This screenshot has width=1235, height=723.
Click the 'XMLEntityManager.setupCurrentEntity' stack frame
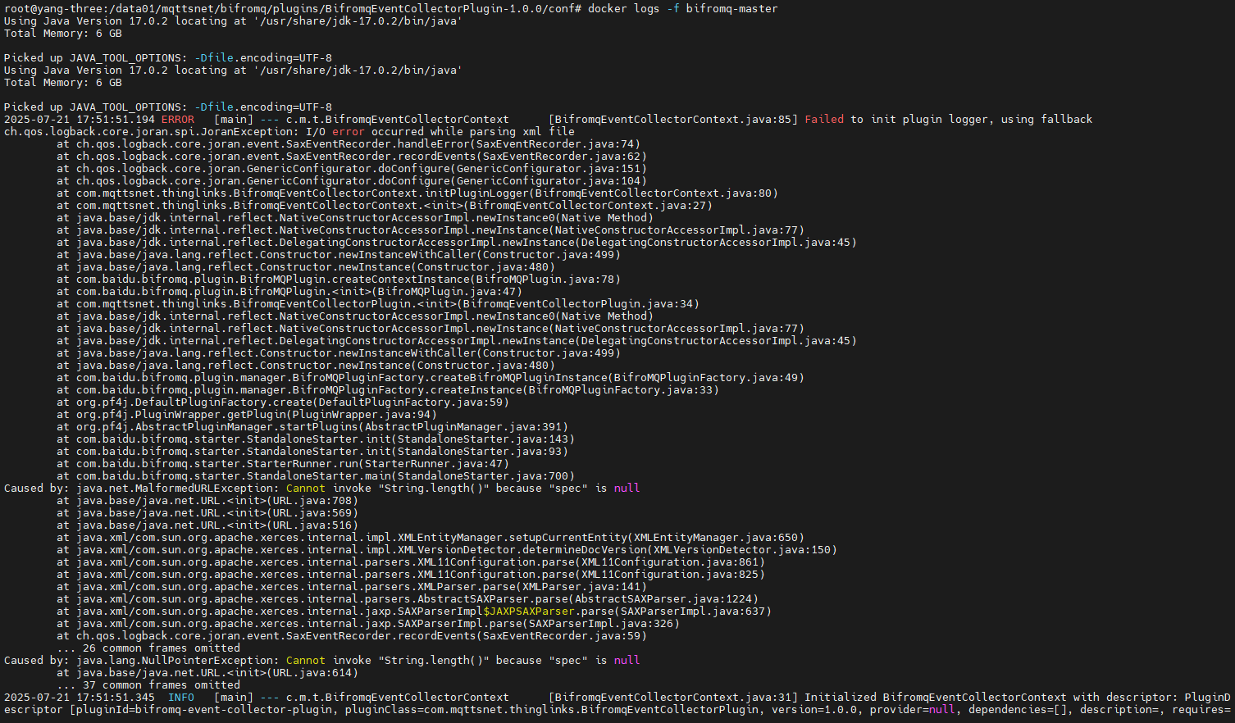(x=431, y=538)
